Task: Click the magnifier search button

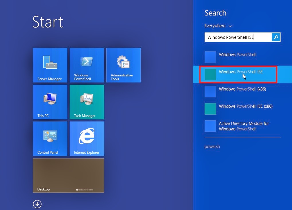Action: pos(276,37)
